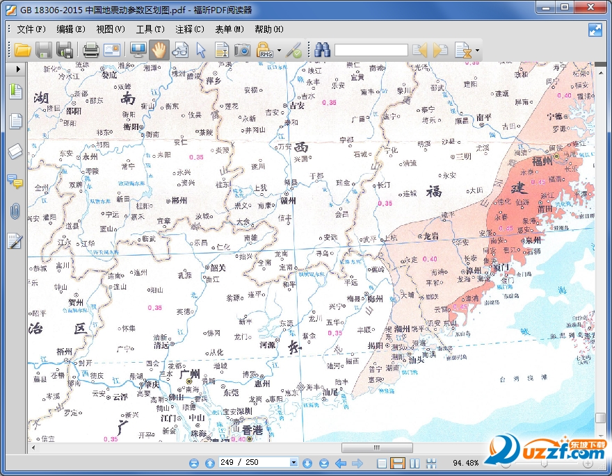Click the zoom slider handle
Viewport: 612px width, 476px height.
pos(544,463)
